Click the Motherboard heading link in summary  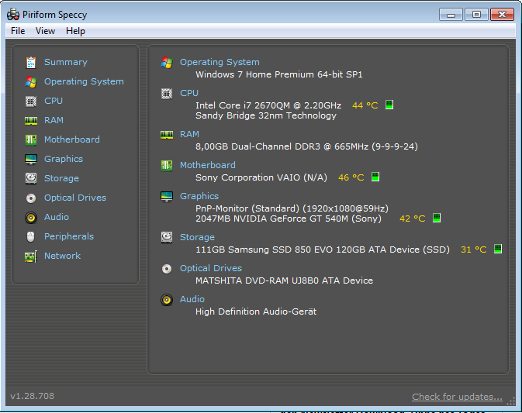(208, 165)
